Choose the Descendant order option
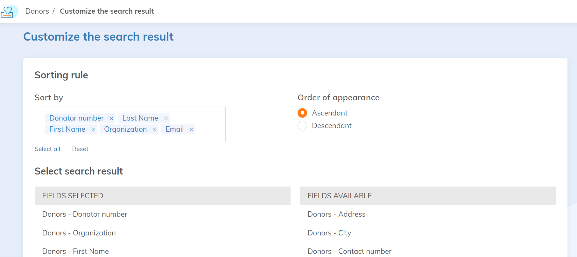This screenshot has height=257, width=577. [x=302, y=126]
